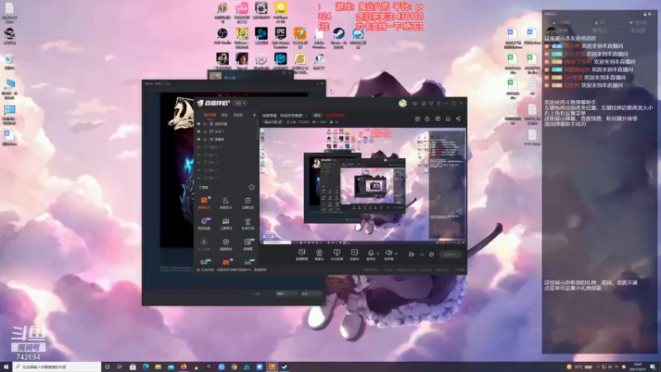661x372 pixels.
Task: Hide the topmost source using its eye icon
Action: [x=199, y=124]
